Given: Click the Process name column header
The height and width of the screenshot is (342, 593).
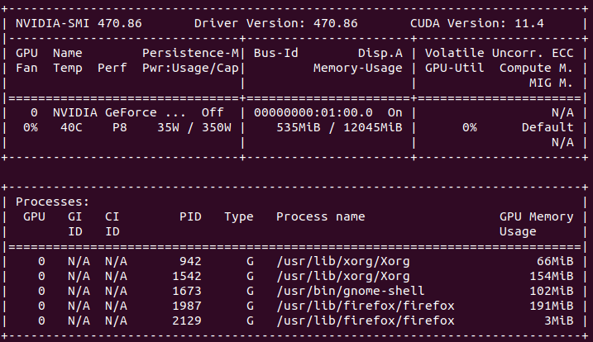Looking at the screenshot, I should coord(320,216).
